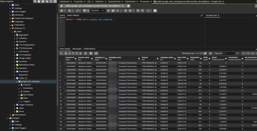Click the Explain (E) icon
Screen dimensions: 257x131
(125, 11)
